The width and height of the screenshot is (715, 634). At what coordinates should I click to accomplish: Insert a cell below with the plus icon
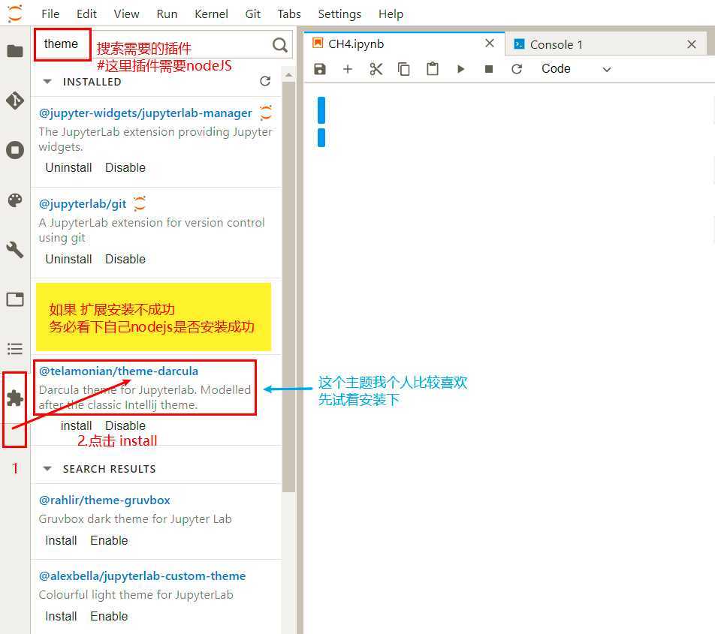(348, 69)
